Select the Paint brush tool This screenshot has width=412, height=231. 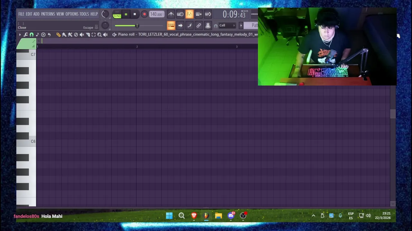pyautogui.click(x=64, y=35)
